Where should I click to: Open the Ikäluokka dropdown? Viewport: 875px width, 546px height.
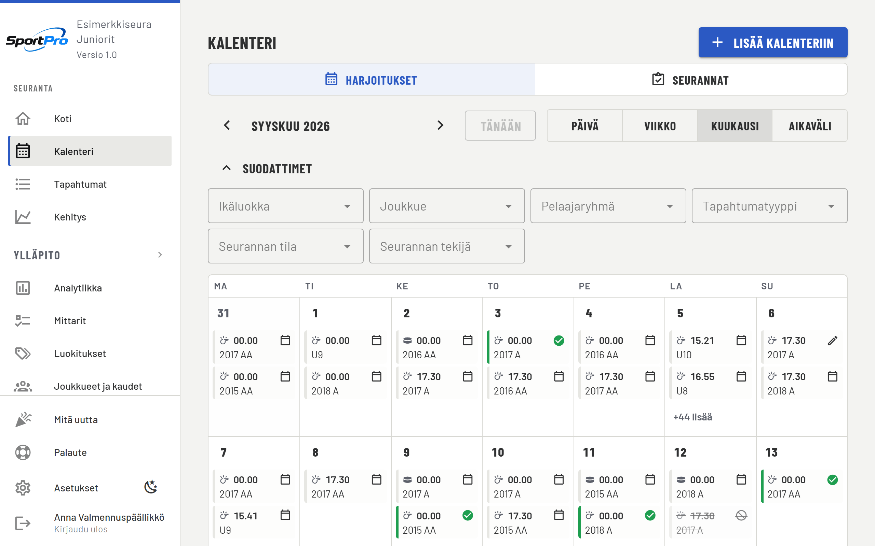286,206
